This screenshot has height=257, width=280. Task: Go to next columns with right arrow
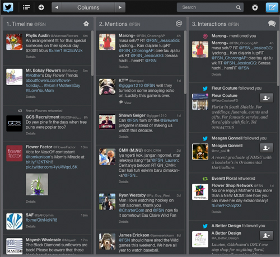tap(120, 7)
